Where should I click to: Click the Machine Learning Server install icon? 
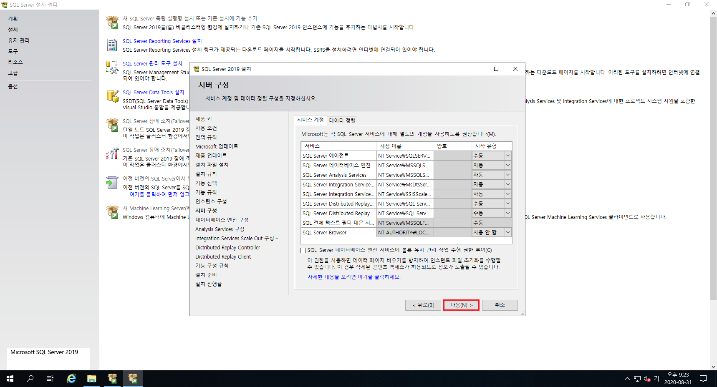(112, 212)
